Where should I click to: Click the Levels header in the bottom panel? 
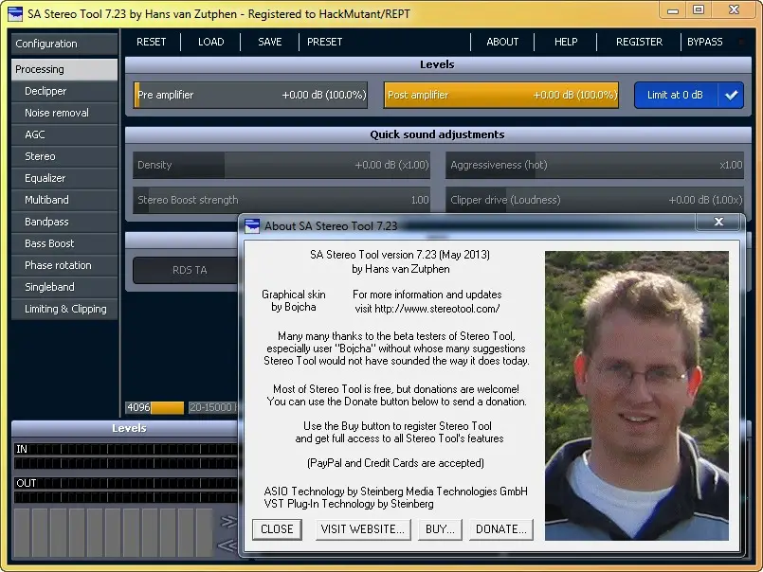tap(129, 428)
